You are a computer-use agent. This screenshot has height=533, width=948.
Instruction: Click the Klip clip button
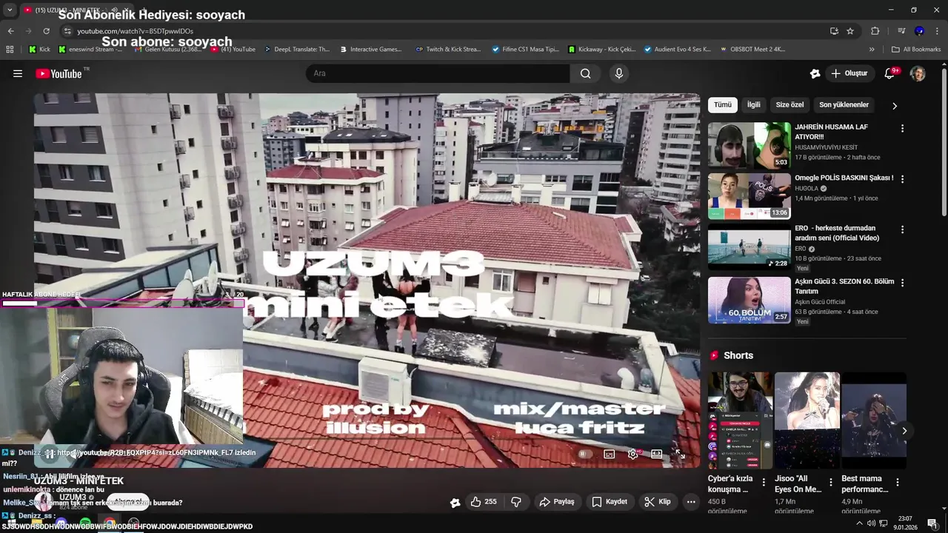coord(657,502)
